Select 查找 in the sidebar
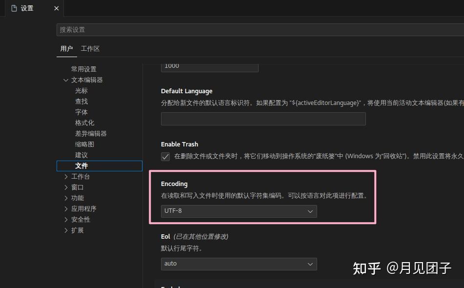This screenshot has width=464, height=288. pos(81,101)
